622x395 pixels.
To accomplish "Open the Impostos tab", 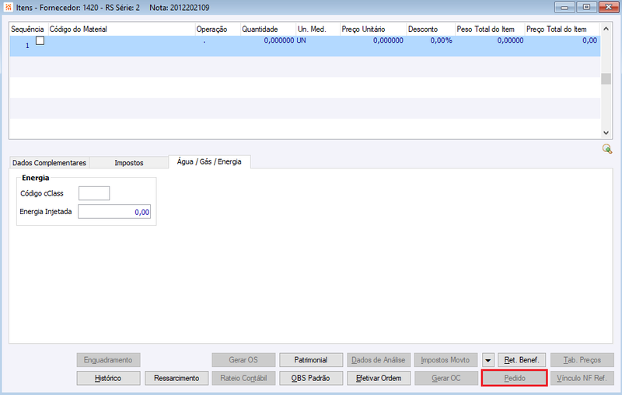I will coord(129,163).
